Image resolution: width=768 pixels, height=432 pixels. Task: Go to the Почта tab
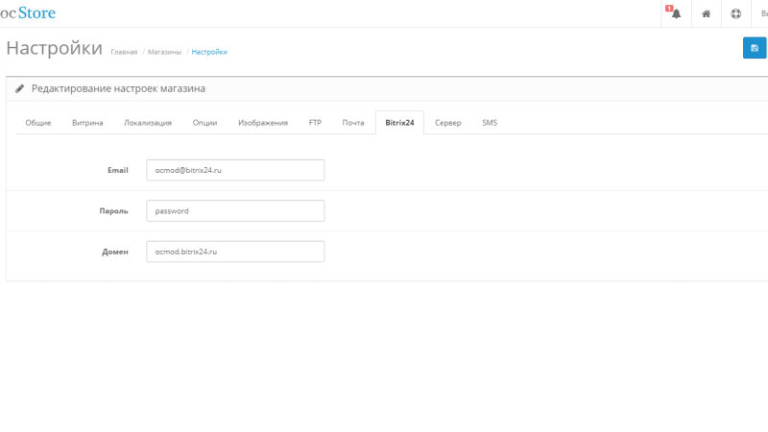point(353,123)
